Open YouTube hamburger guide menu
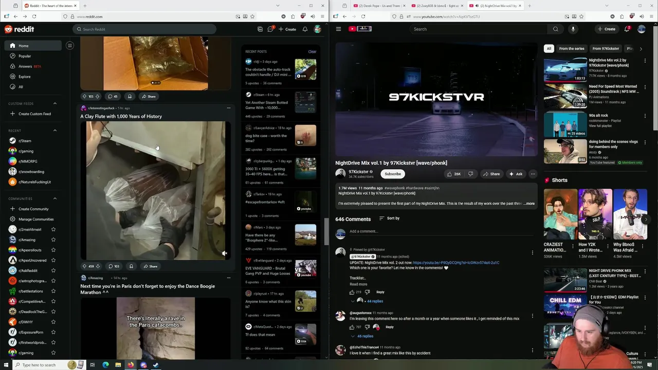The width and height of the screenshot is (658, 370). coord(338,29)
